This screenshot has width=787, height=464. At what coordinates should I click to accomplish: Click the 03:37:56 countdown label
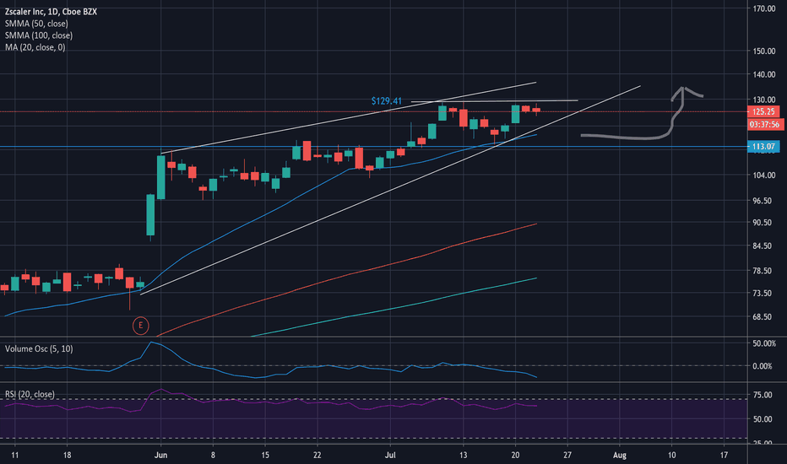(764, 124)
